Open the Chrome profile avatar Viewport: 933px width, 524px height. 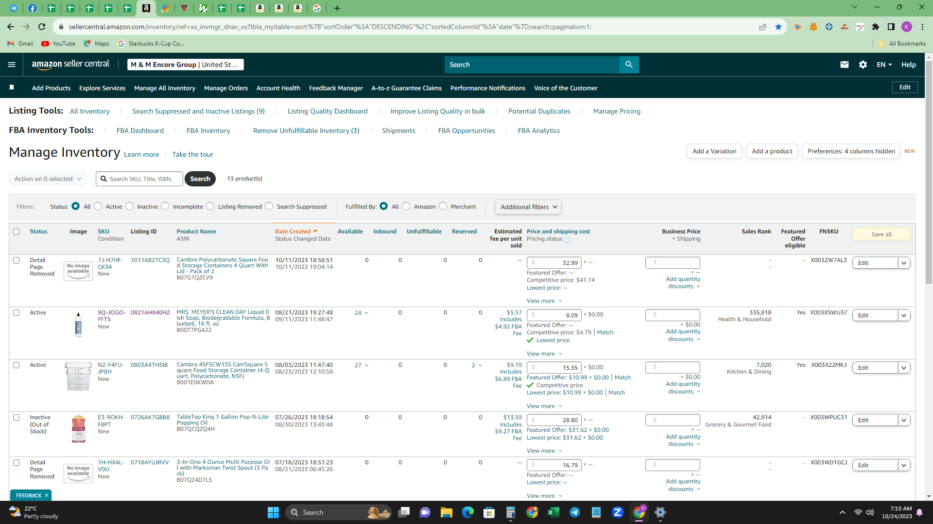click(x=907, y=27)
